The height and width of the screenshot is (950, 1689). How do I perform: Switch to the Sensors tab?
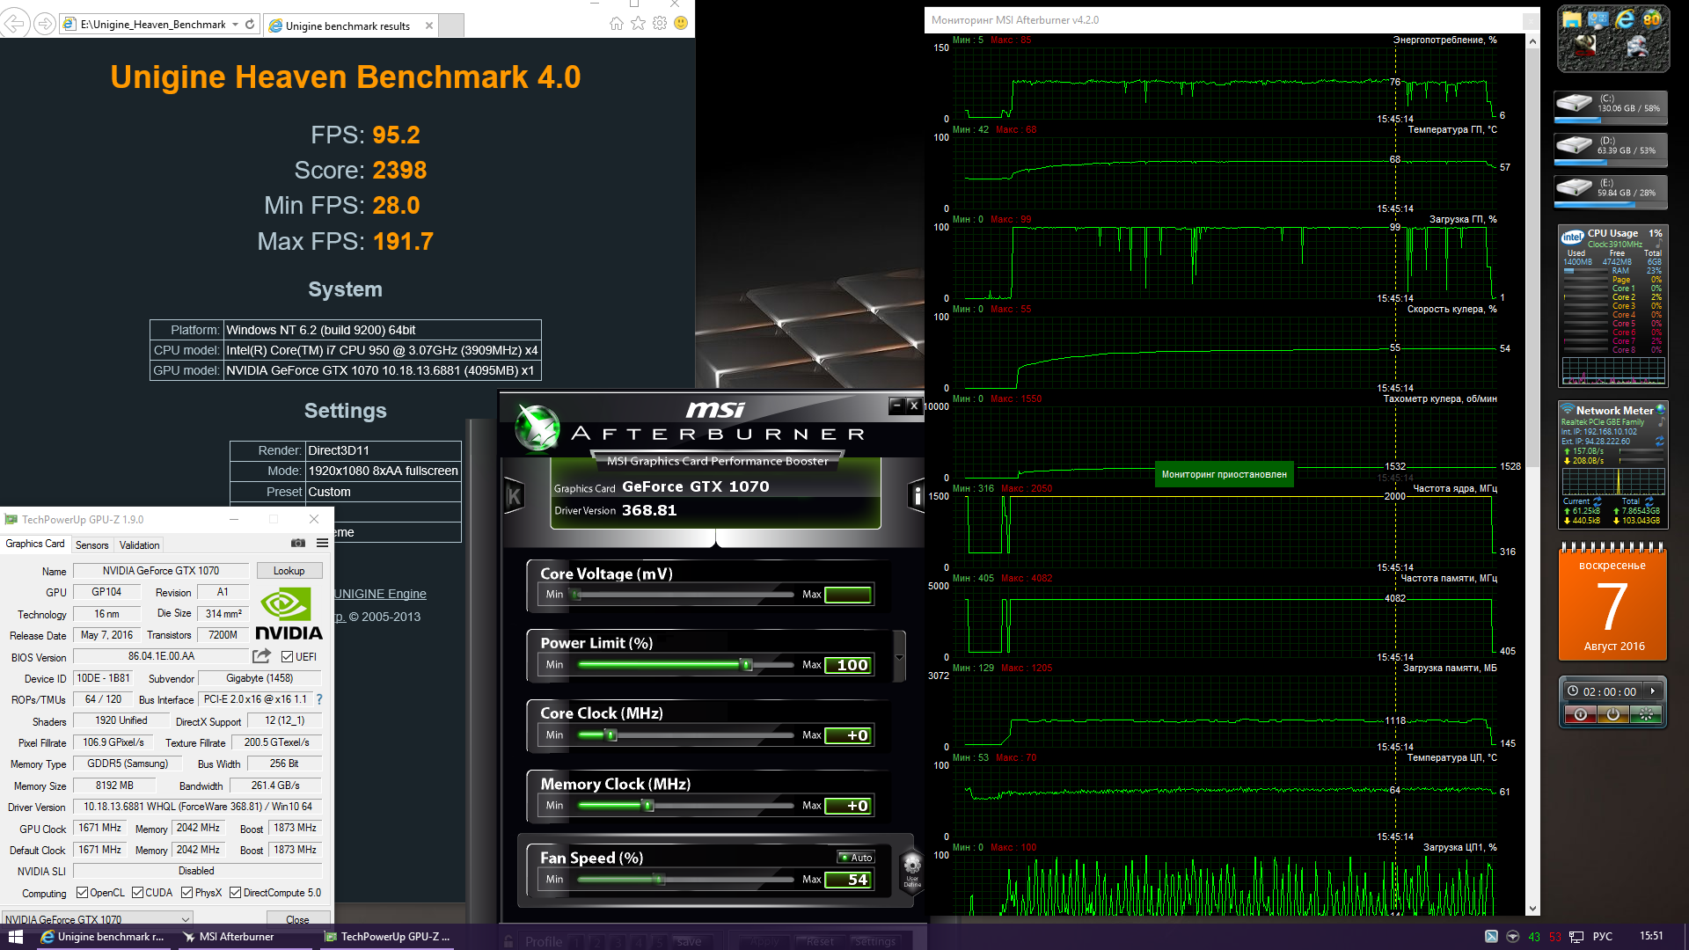point(91,545)
